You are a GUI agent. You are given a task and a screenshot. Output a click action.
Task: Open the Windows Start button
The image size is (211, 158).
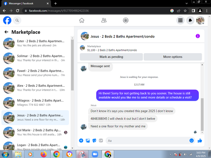point(5,154)
